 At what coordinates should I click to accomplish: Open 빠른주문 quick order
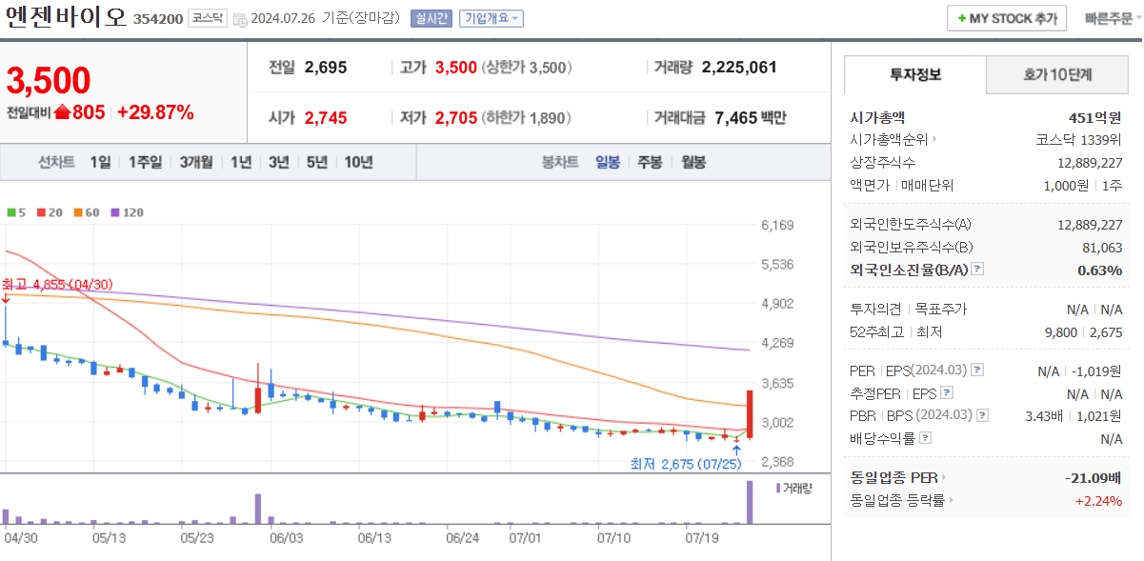1109,19
